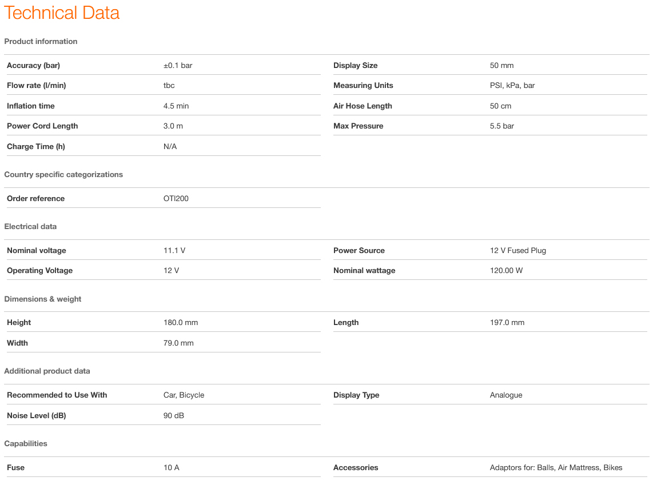
Task: Click the Max Pressure label
Action: (x=358, y=126)
